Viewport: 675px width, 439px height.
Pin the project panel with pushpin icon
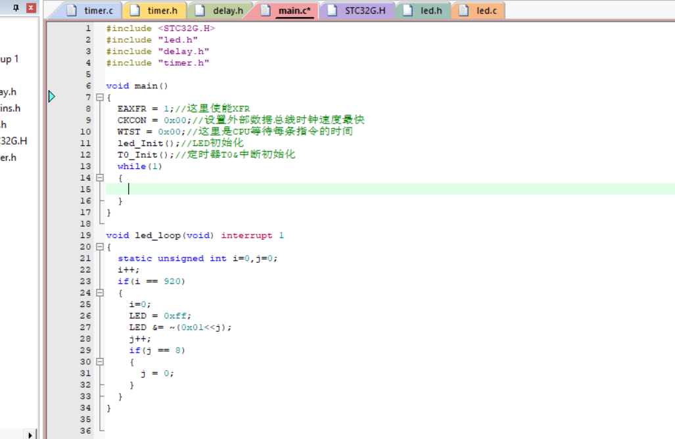[x=16, y=7]
